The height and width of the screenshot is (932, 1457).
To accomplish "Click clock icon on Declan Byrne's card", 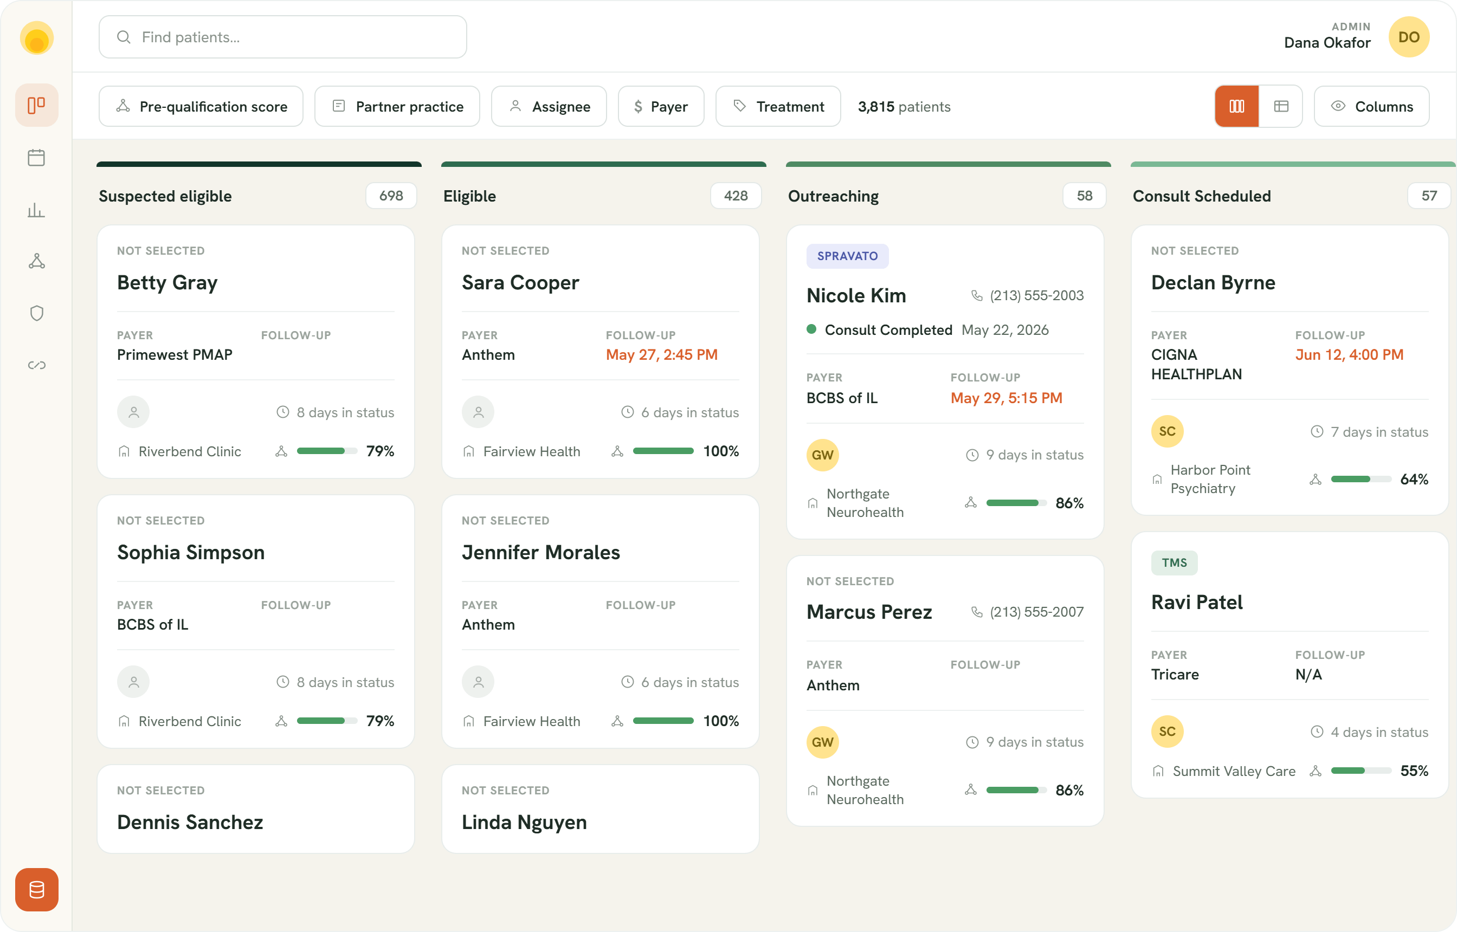I will coord(1317,431).
